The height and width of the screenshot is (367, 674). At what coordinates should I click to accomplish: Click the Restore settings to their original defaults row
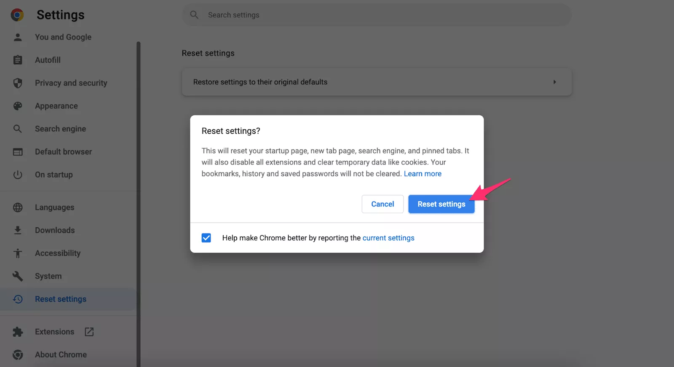click(x=377, y=82)
